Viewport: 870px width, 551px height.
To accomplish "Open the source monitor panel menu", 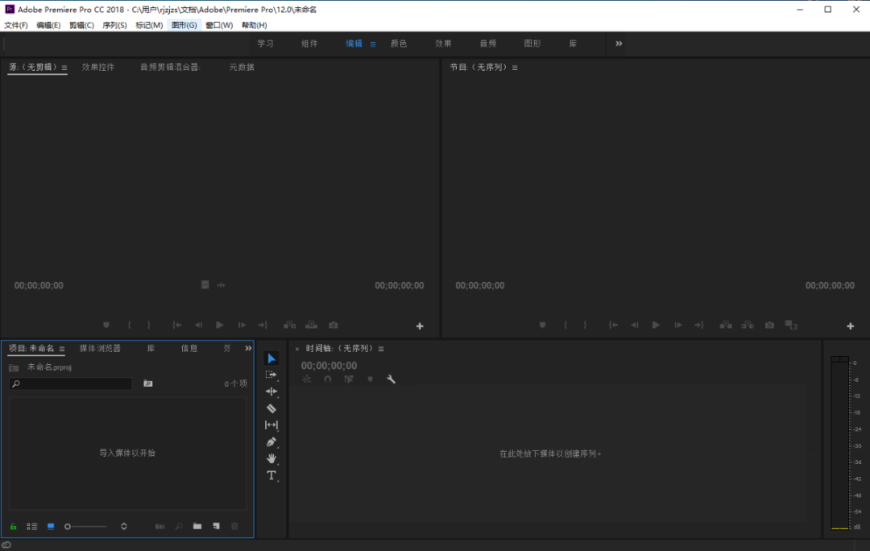I will [64, 68].
